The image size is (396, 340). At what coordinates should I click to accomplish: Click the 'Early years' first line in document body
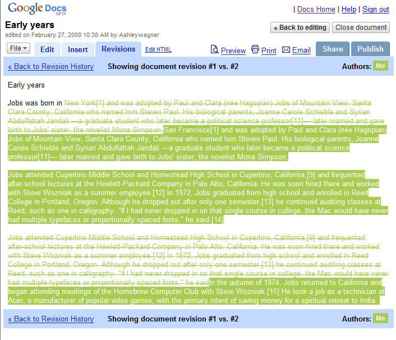pos(26,85)
